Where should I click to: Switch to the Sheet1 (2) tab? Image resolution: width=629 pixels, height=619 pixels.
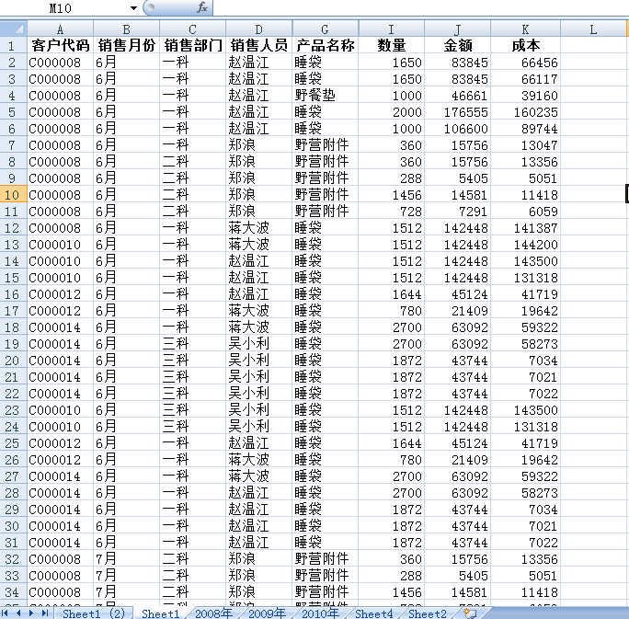click(94, 613)
